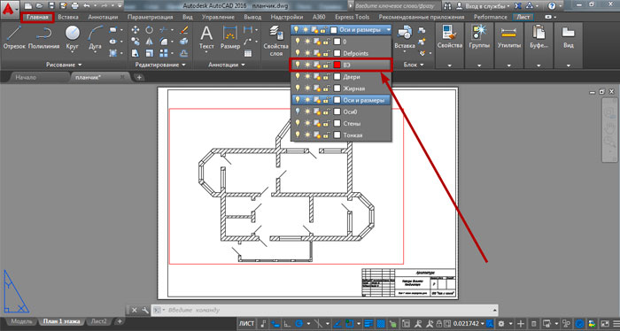
Task: Select the ВЭ layer entry
Action: coord(341,65)
